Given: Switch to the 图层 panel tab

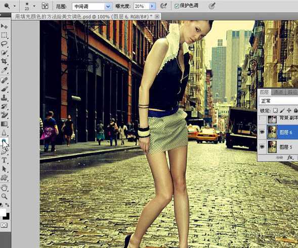Looking at the screenshot, I should pyautogui.click(x=264, y=92).
